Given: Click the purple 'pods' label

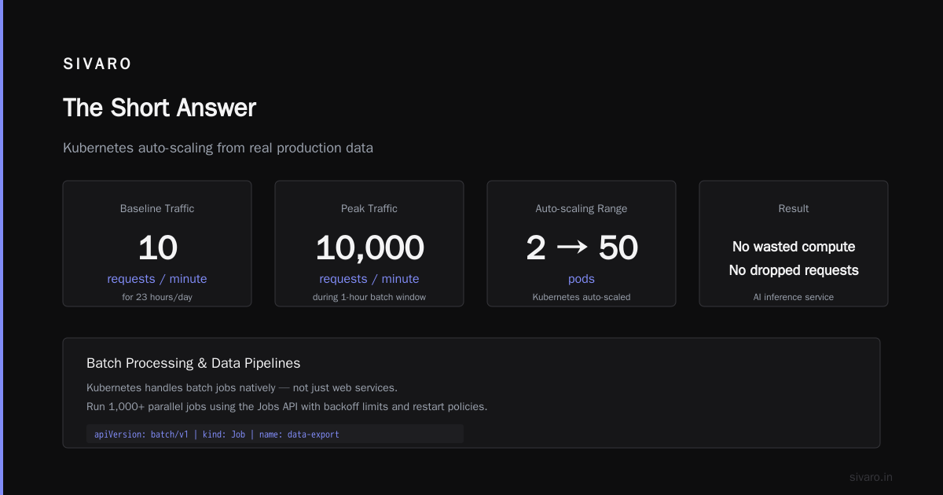Looking at the screenshot, I should click(582, 279).
